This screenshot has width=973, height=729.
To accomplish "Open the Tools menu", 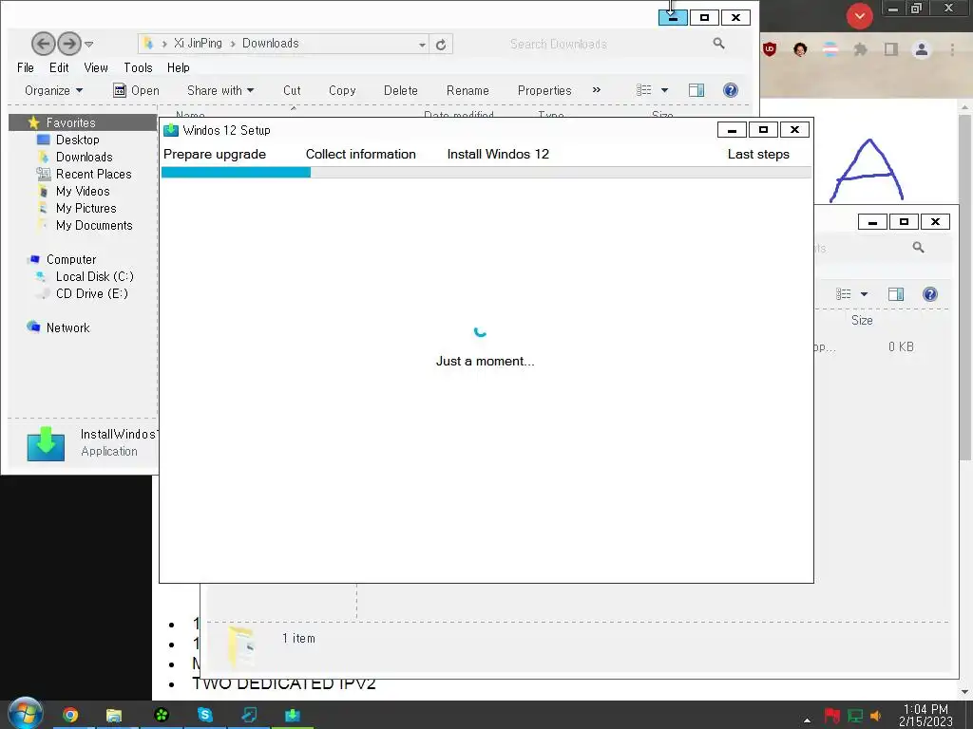I will [x=138, y=67].
